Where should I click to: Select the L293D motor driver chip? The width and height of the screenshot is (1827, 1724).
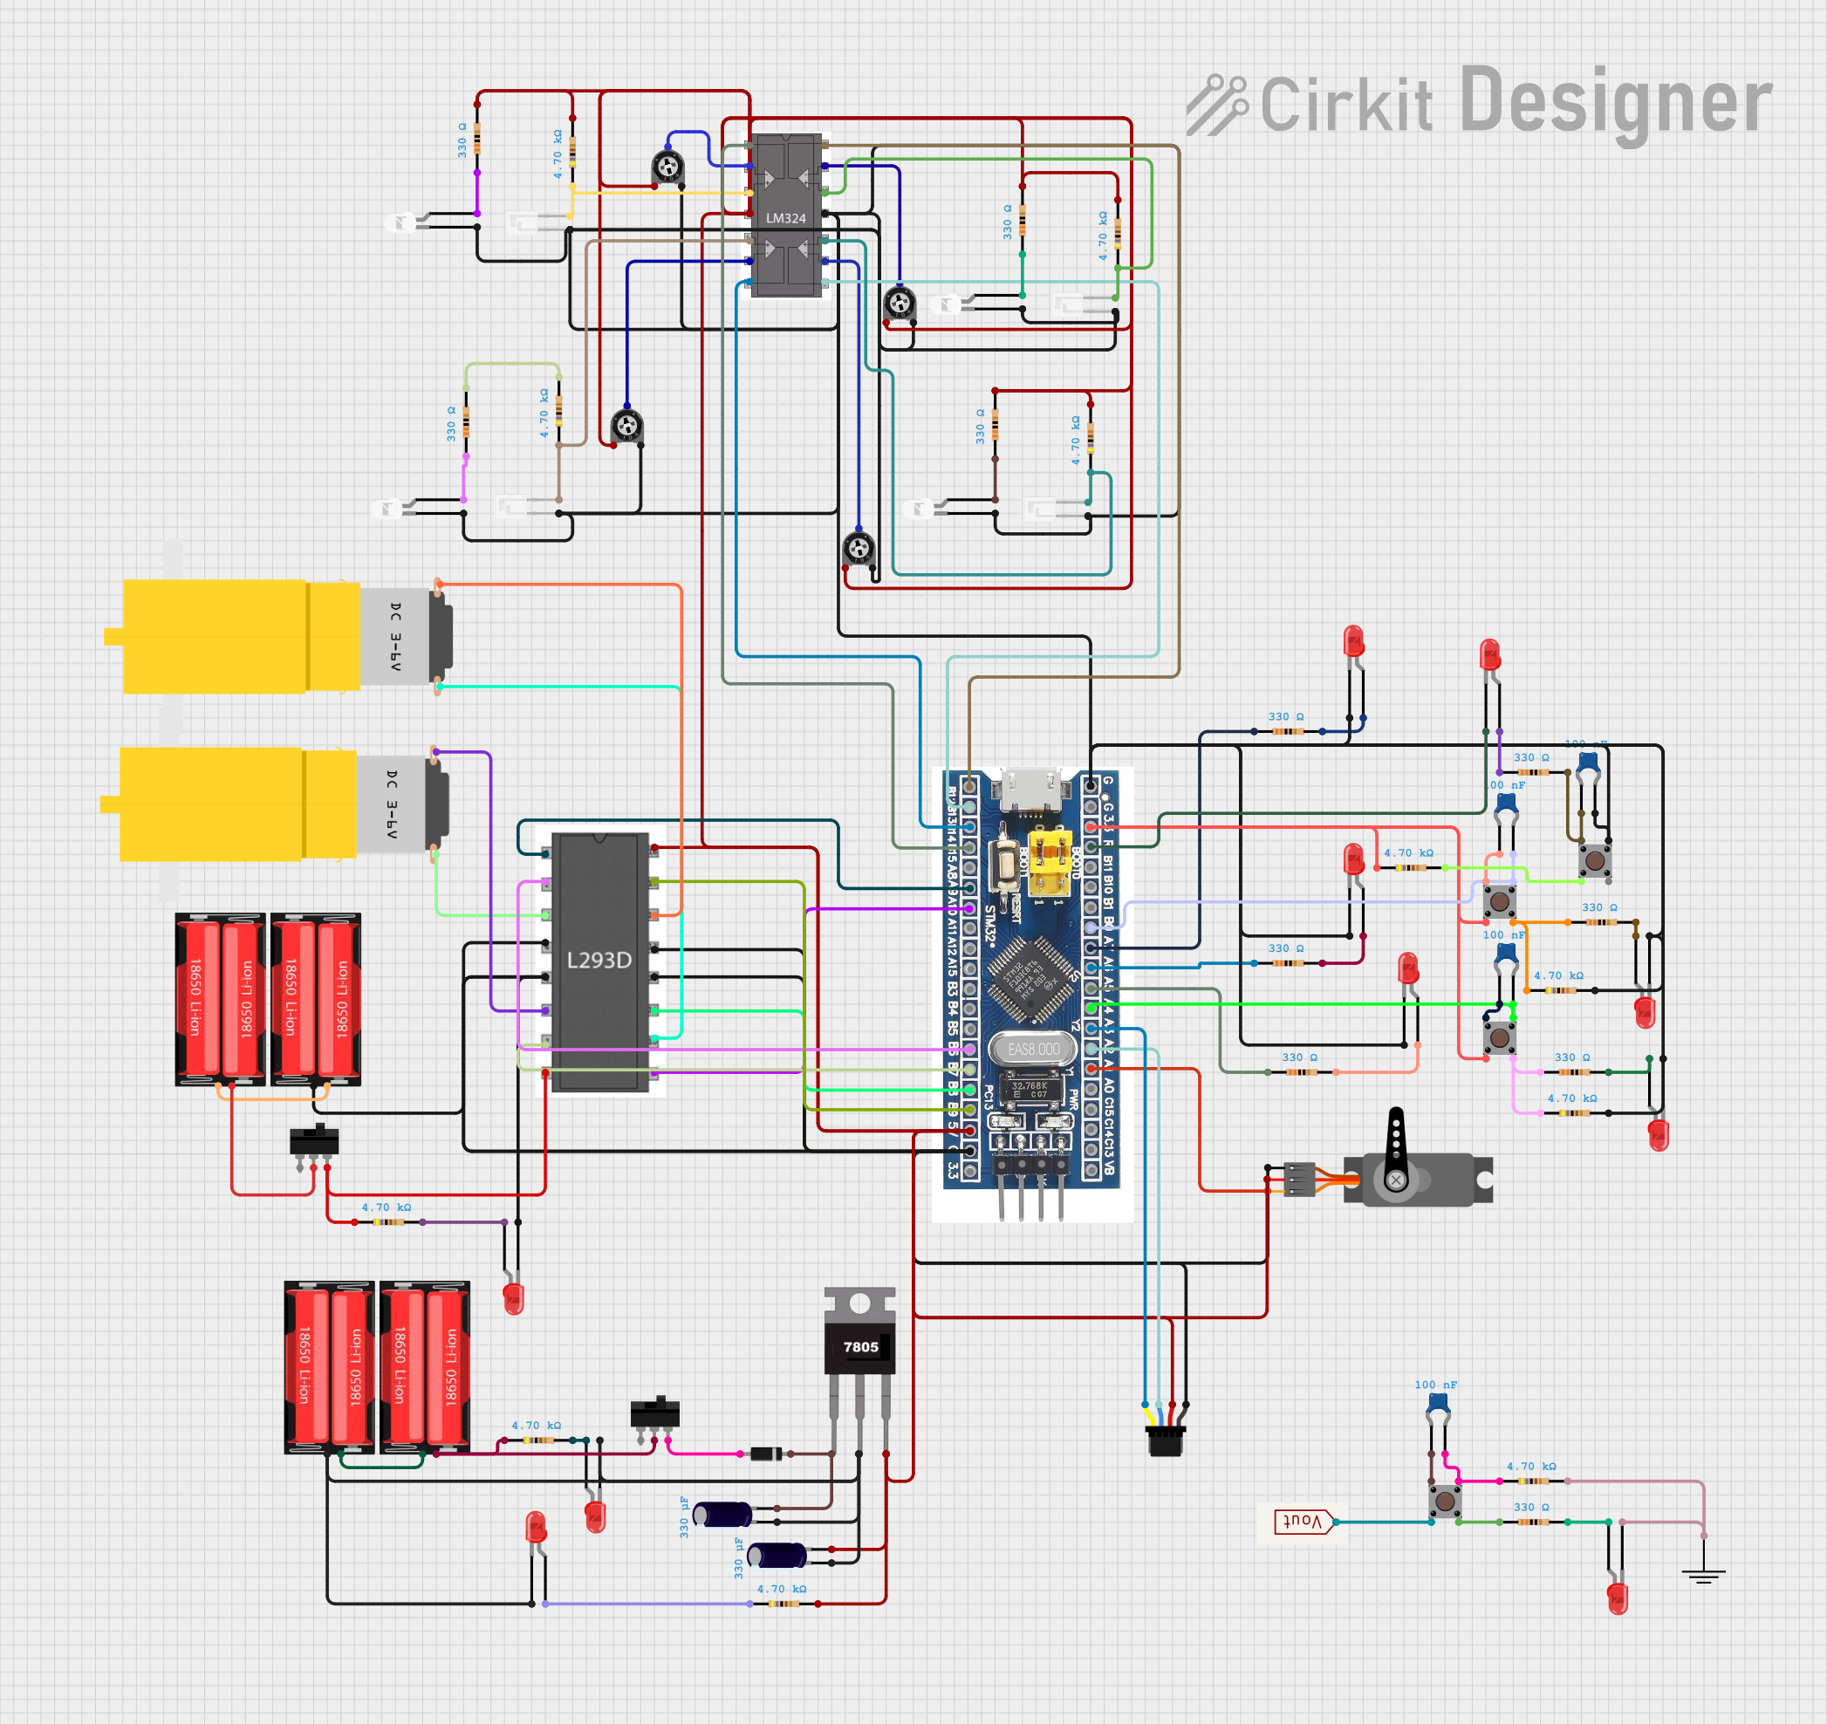(600, 962)
